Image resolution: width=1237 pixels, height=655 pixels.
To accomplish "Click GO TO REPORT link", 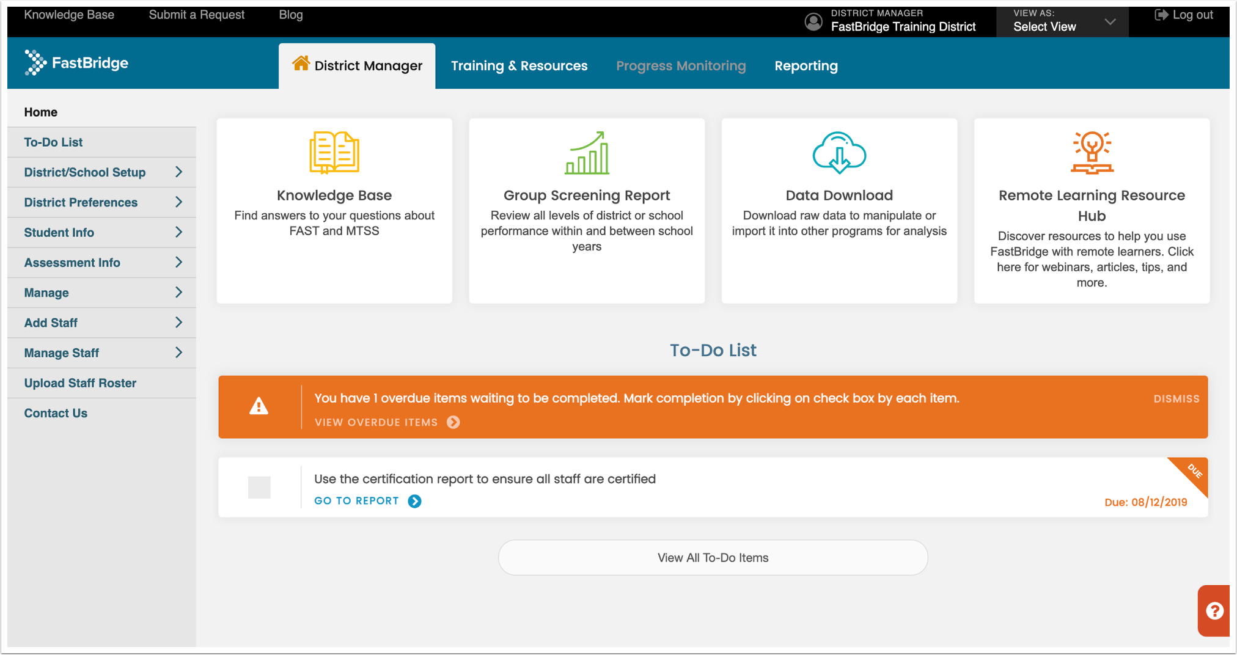I will point(356,501).
